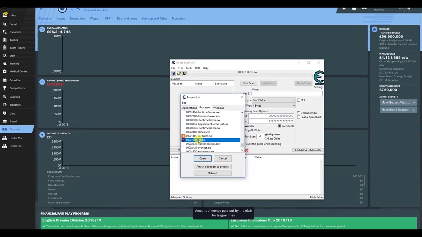This screenshot has width=422, height=237.
Task: Click the Process List scrollbar down arrow
Action: point(242,150)
